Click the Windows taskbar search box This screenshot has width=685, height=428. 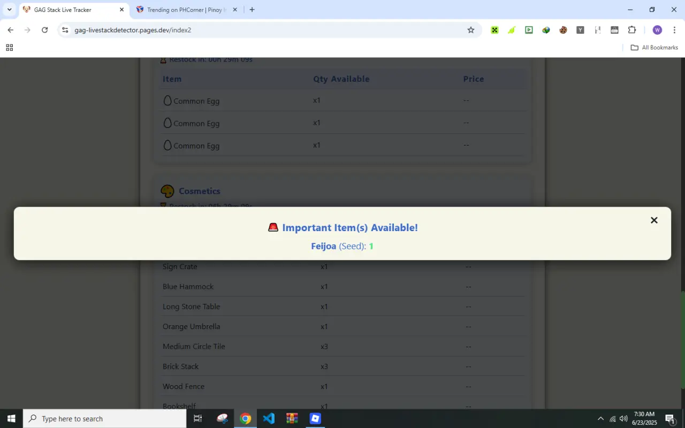(x=105, y=418)
